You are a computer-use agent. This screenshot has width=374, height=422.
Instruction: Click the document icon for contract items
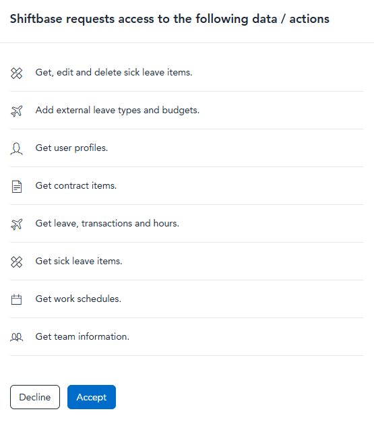(x=16, y=187)
